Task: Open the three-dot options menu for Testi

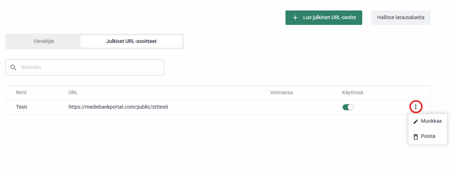Action: click(416, 107)
